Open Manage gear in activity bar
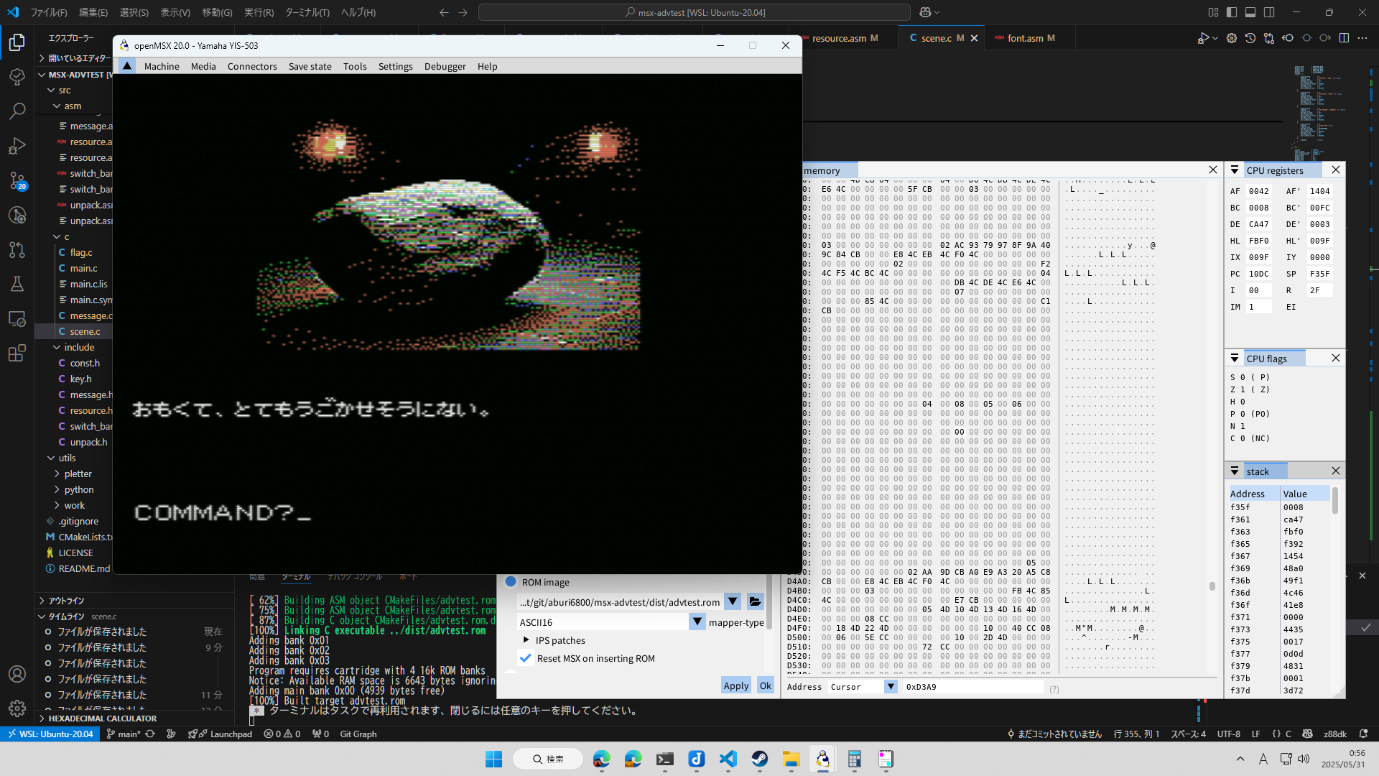This screenshot has height=776, width=1379. click(17, 708)
